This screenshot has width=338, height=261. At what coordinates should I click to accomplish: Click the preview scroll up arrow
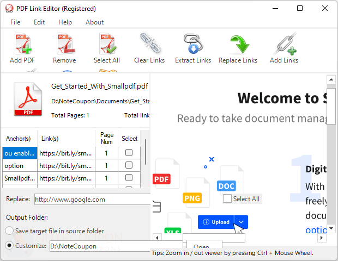[x=331, y=80]
